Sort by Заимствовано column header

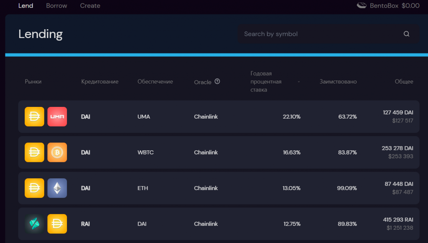(x=338, y=82)
